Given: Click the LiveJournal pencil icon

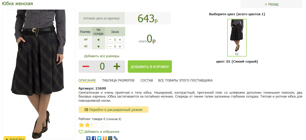Looking at the screenshot, I should coord(116,138).
